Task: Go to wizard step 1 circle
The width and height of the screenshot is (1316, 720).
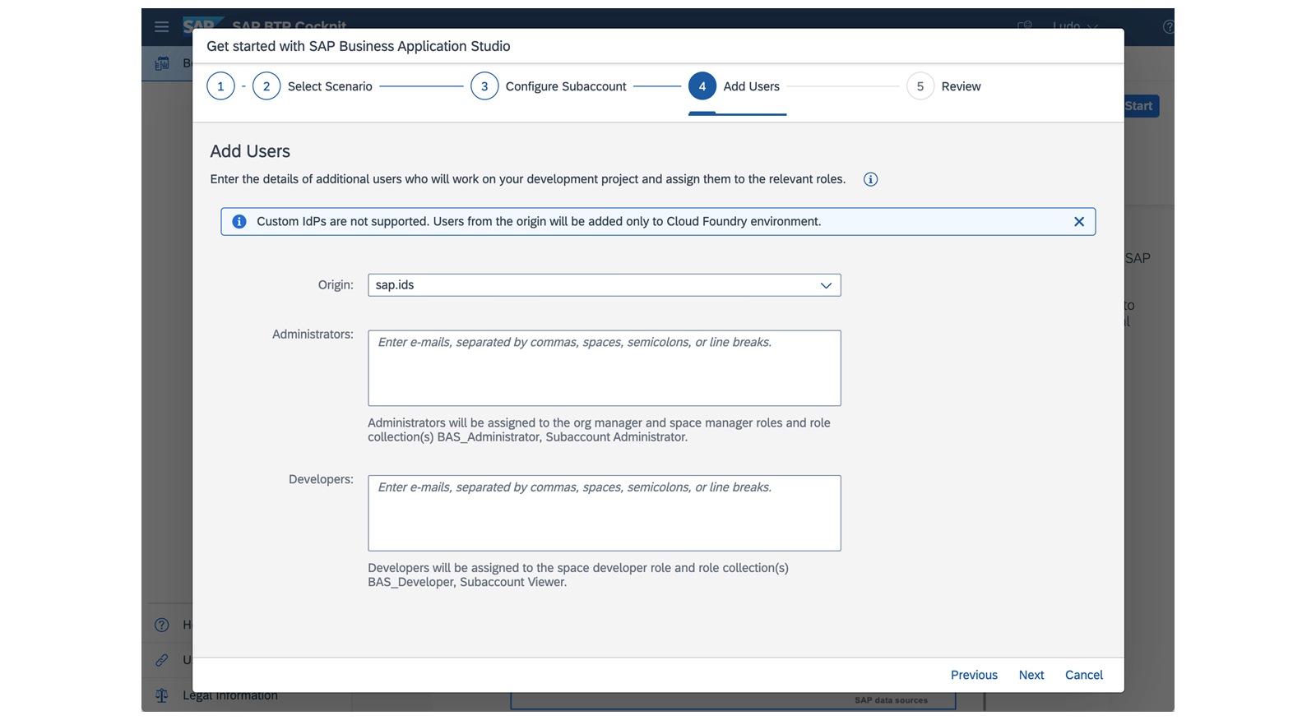Action: point(220,86)
